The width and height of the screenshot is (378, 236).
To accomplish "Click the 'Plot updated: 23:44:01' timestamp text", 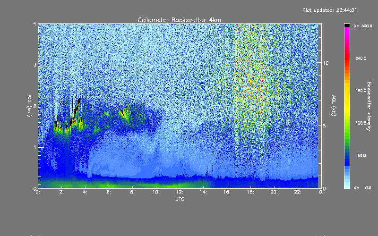I will [329, 10].
